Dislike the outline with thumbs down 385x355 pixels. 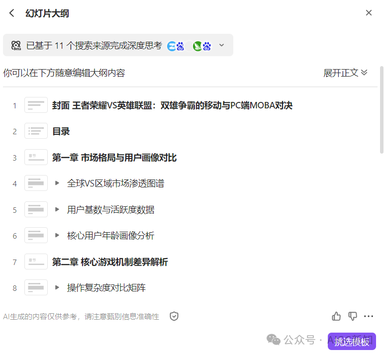(353, 316)
